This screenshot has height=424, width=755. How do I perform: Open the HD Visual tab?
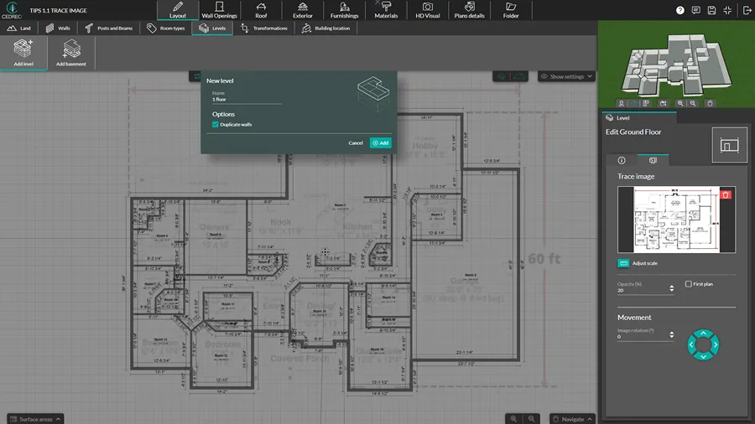(428, 10)
